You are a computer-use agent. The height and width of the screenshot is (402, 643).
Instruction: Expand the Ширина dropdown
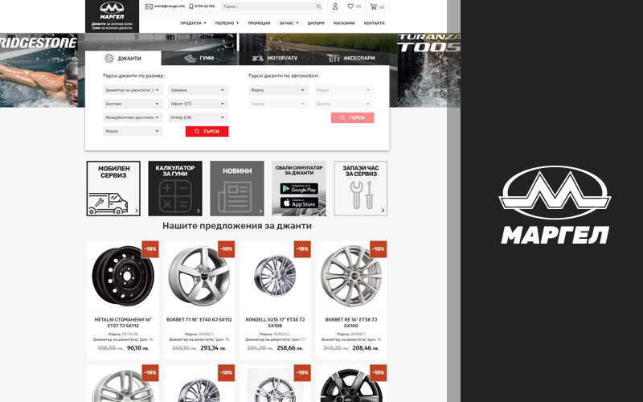[x=198, y=90]
